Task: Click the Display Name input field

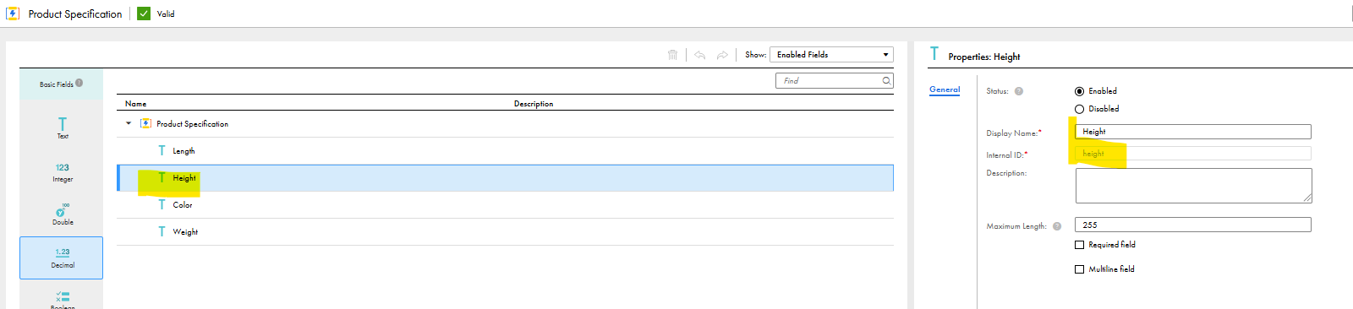Action: tap(1193, 132)
